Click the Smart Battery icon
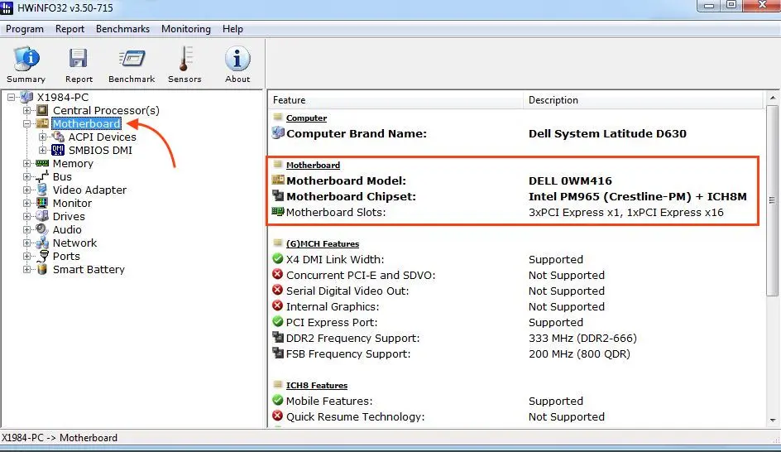 tap(42, 269)
